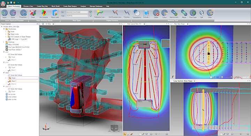Expand the Polylines tree node
The height and width of the screenshot is (136, 251).
point(3,42)
